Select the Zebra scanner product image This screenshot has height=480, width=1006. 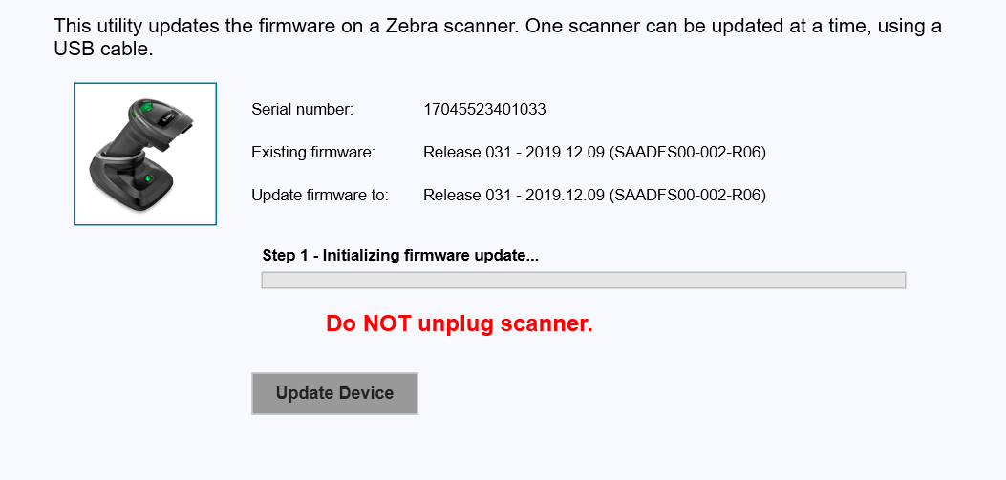(145, 155)
